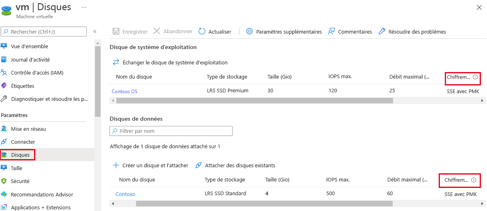Open Paramètres supplémentaires gear icon
The image size is (487, 211).
click(x=250, y=32)
